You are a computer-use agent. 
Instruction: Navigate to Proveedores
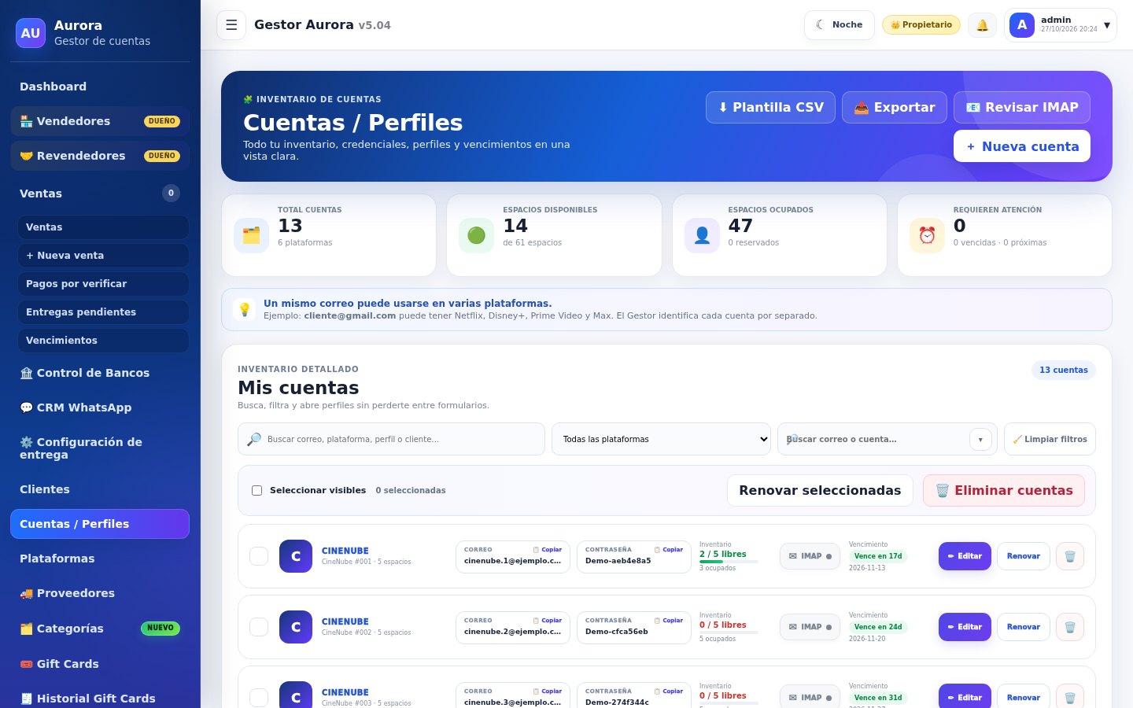coord(100,593)
